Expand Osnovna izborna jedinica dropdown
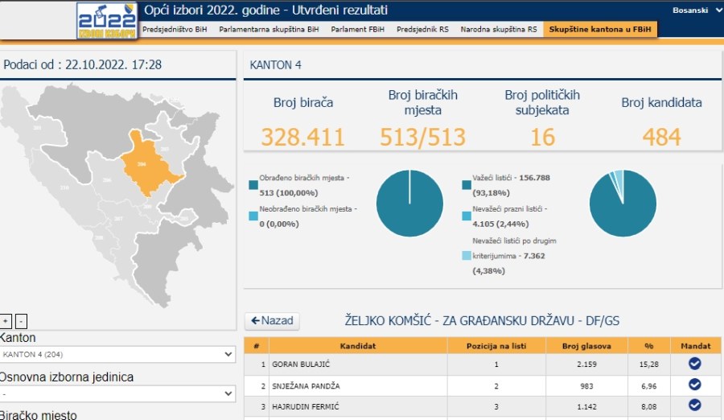Screen dimensions: 724x420 pos(117,394)
